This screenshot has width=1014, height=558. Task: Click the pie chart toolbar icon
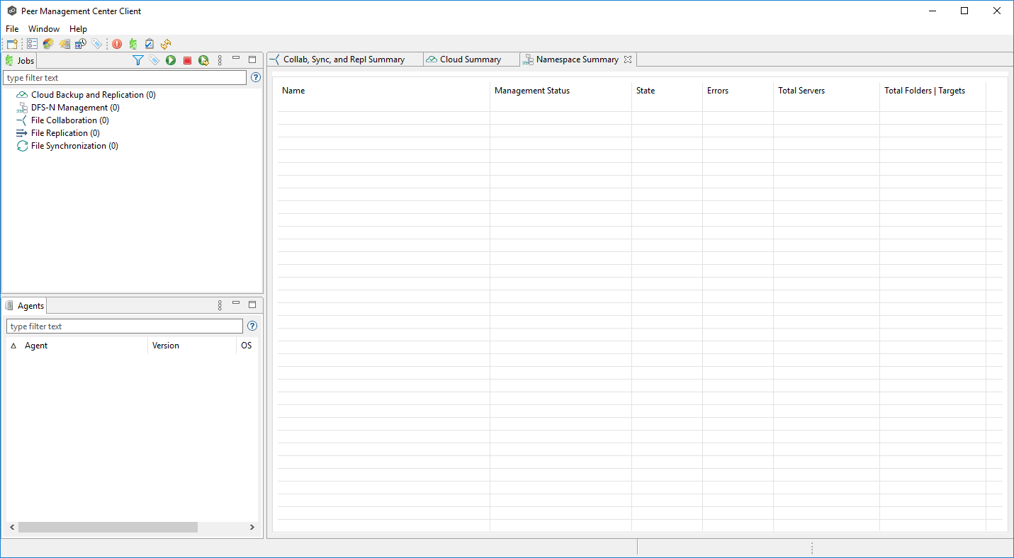(x=48, y=44)
